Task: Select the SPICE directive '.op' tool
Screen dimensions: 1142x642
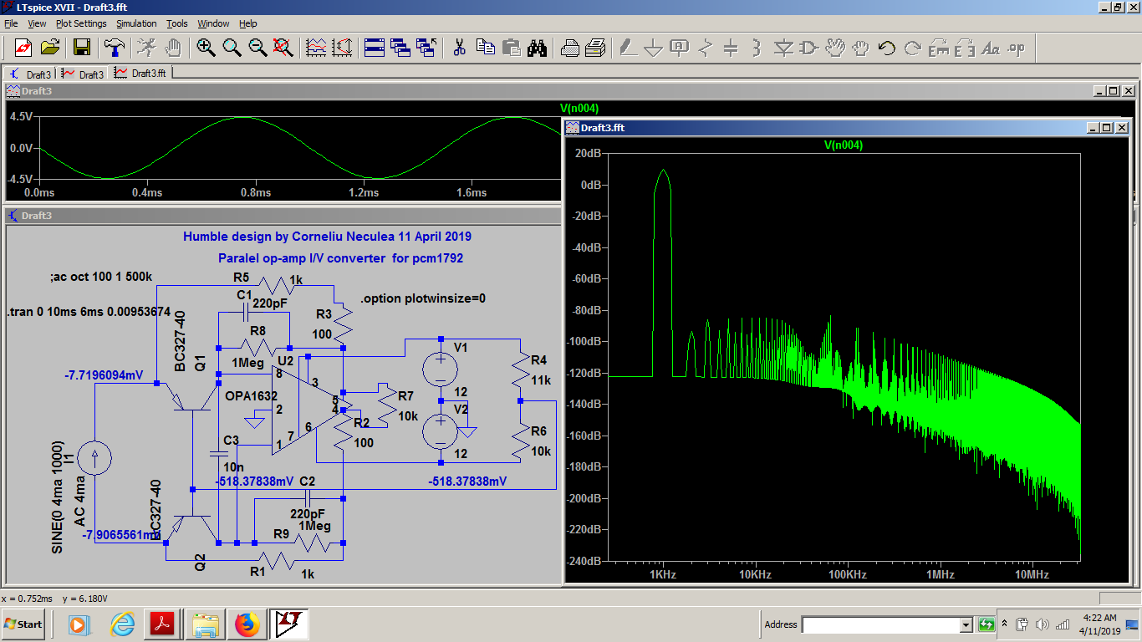Action: pos(1017,48)
